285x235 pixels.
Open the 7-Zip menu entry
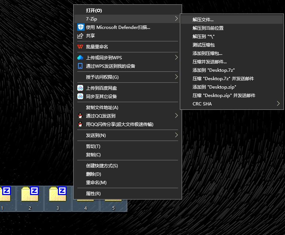(x=127, y=19)
